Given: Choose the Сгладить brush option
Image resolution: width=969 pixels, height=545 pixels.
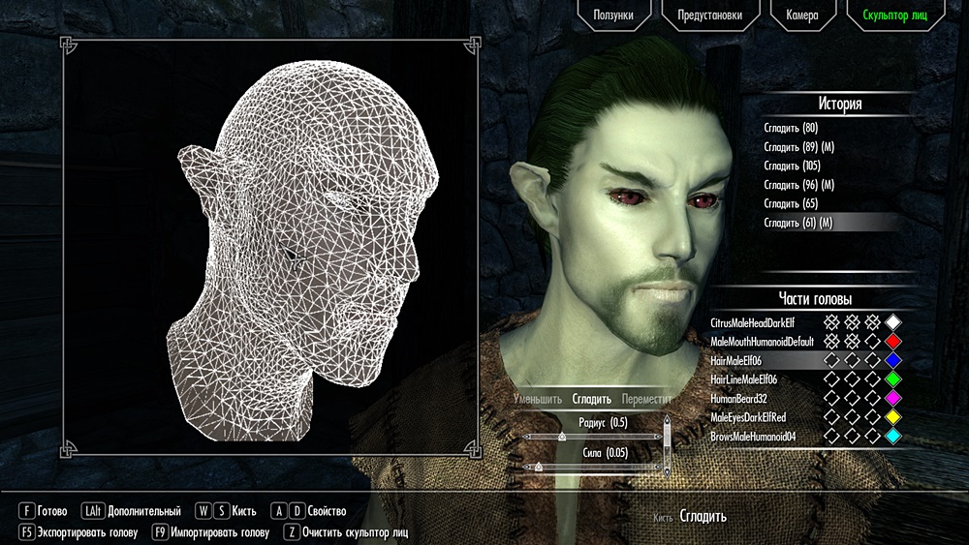Looking at the screenshot, I should point(591,399).
